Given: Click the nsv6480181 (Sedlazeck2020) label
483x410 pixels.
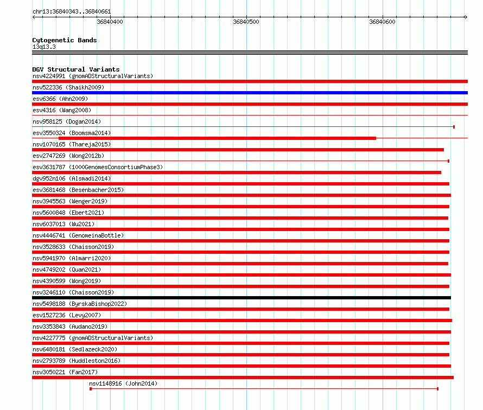Looking at the screenshot, I should pyautogui.click(x=75, y=349).
